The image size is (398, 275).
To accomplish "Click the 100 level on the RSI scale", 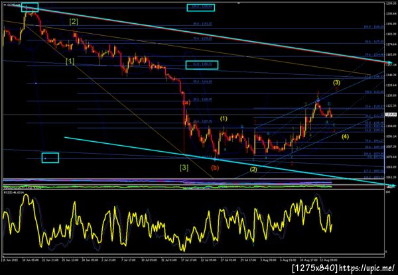I will (x=387, y=192).
